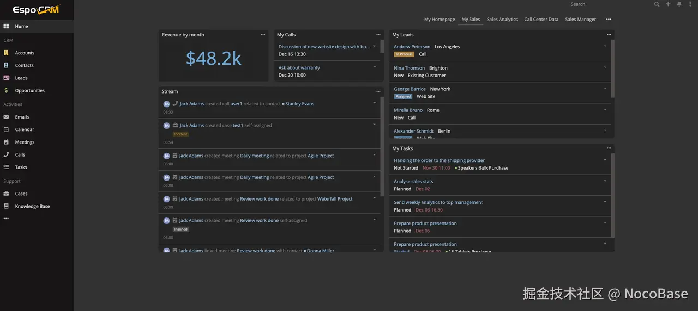This screenshot has width=698, height=311.
Task: Expand row menu for Nina Thomson lead
Action: 605,67
